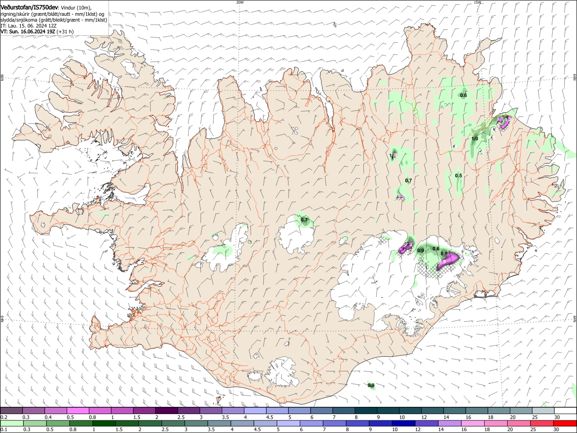Click bottom legend row swatch starting at 4

[x=242, y=424]
